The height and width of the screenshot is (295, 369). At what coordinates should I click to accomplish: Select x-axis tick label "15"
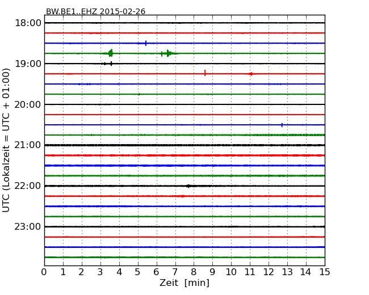coord(325,272)
